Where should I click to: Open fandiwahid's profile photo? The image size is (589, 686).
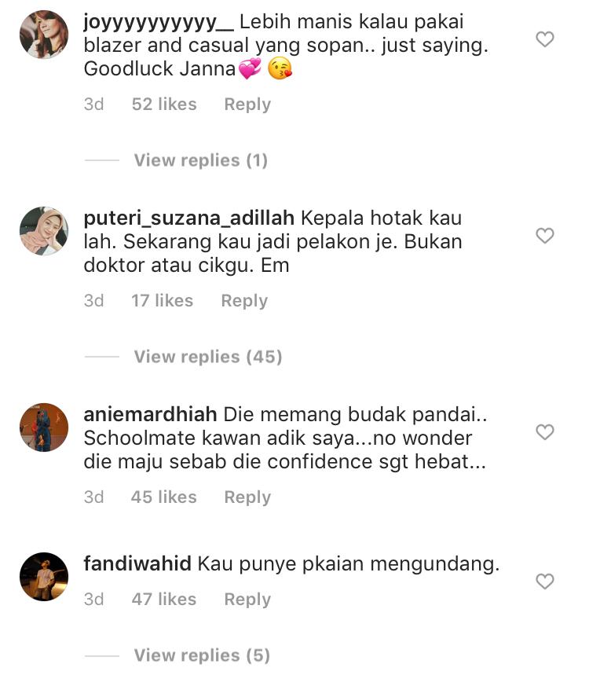[x=44, y=577]
